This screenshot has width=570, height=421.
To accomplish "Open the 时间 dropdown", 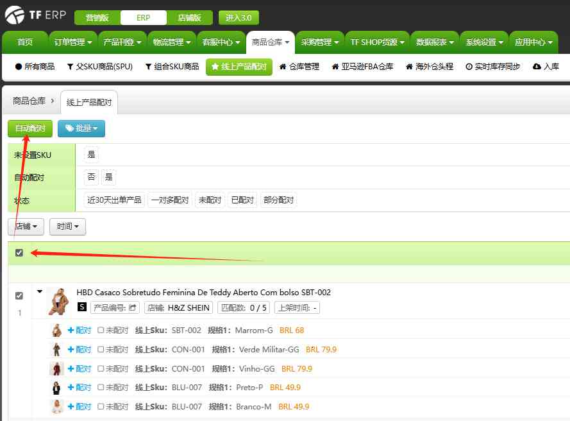I will tap(67, 227).
